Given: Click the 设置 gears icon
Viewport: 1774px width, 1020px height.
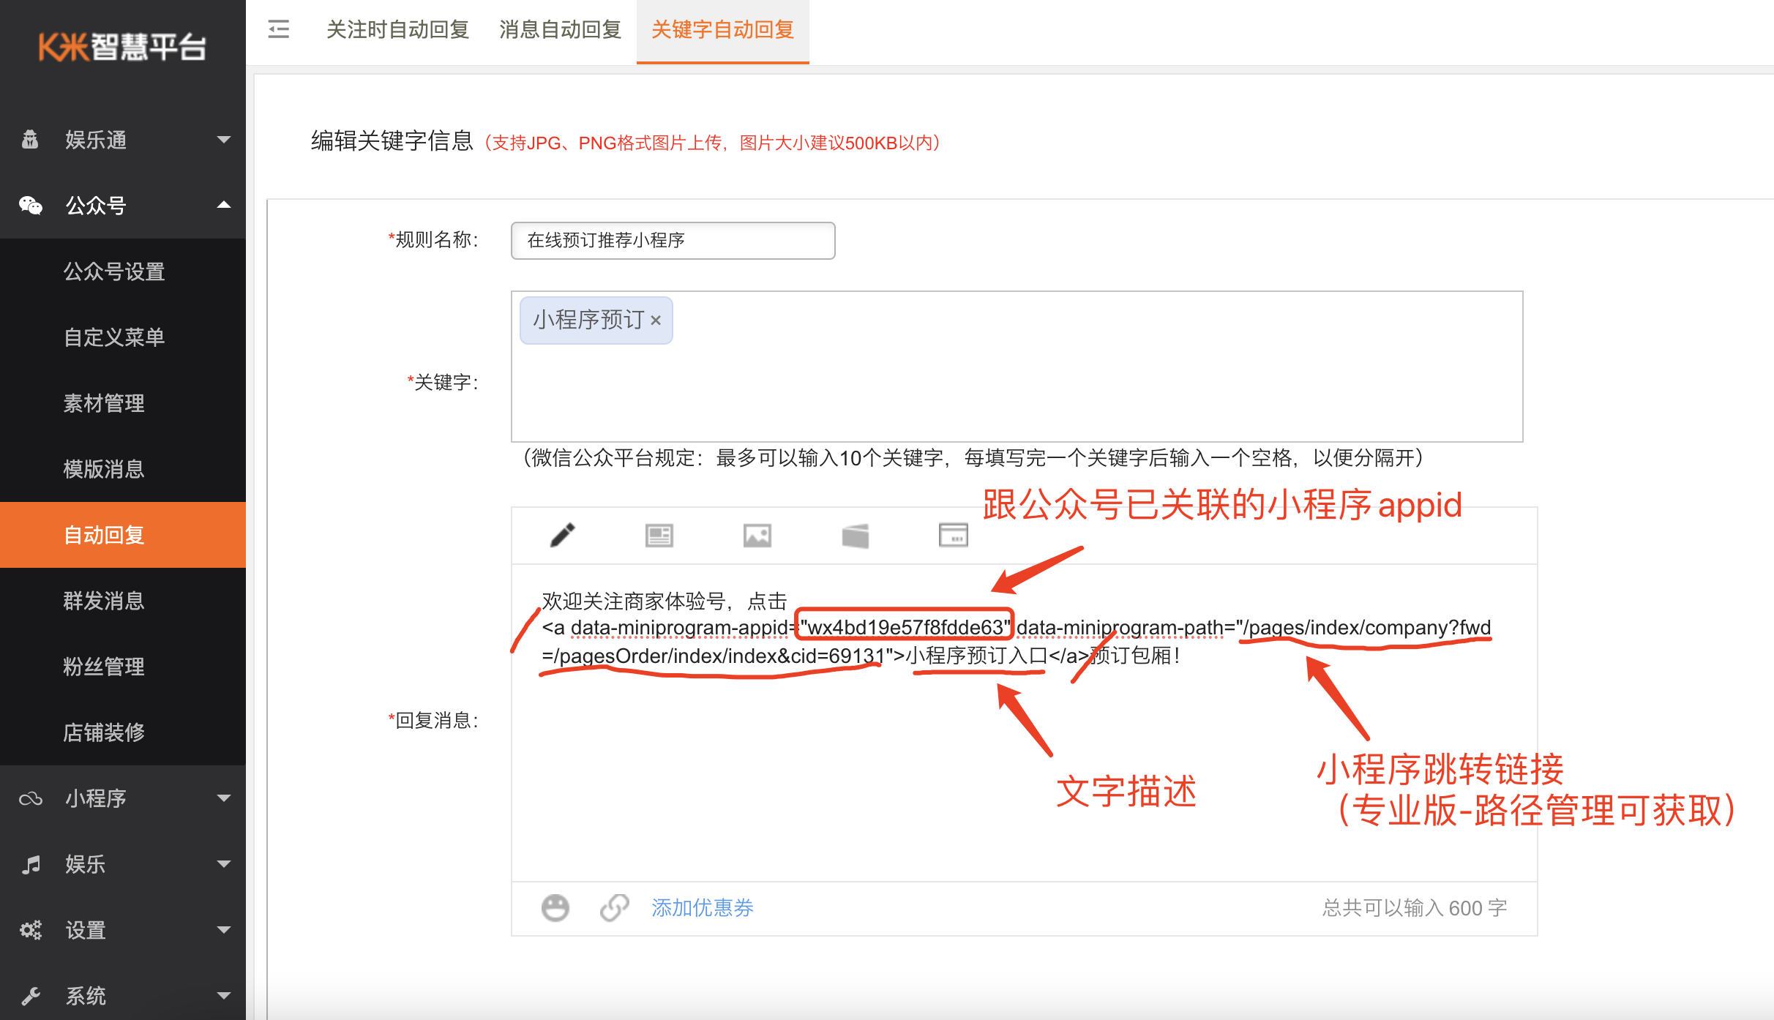Looking at the screenshot, I should coord(30,930).
